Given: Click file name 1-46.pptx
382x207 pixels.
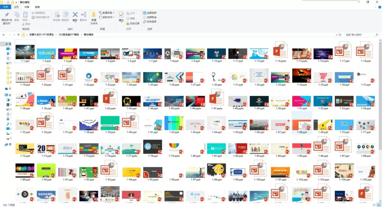Looking at the screenshot, I should 195,108.
